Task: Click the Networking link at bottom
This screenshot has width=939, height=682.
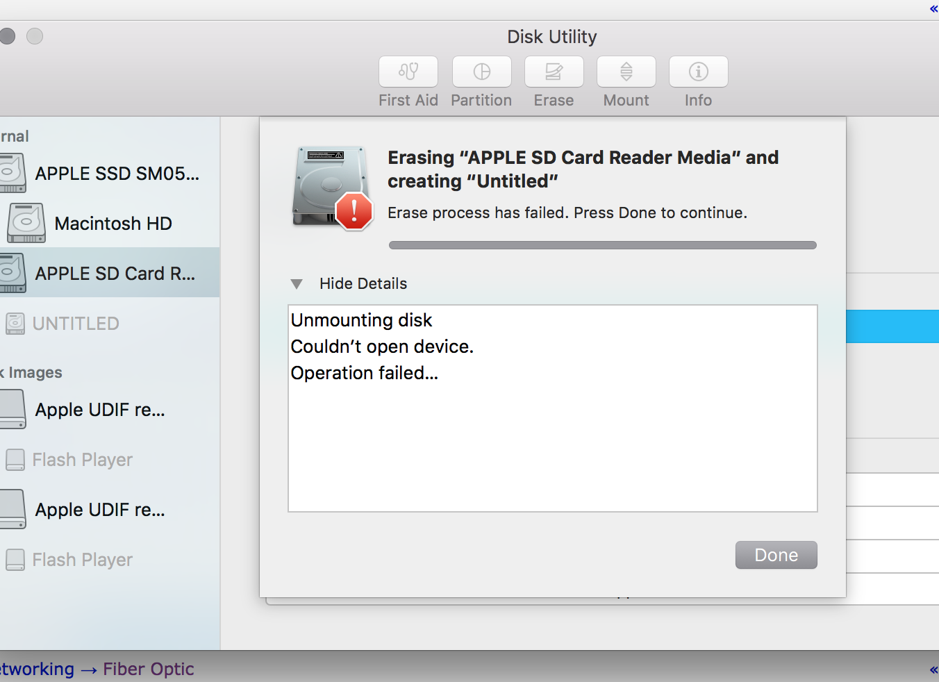Action: click(37, 669)
